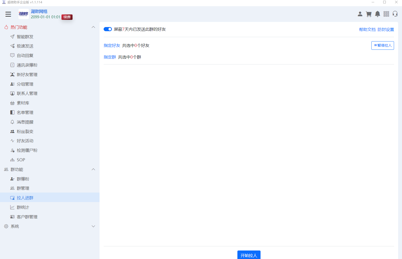Open the 帮助文档 link
Viewport: 402px width, 259px height.
tap(367, 30)
